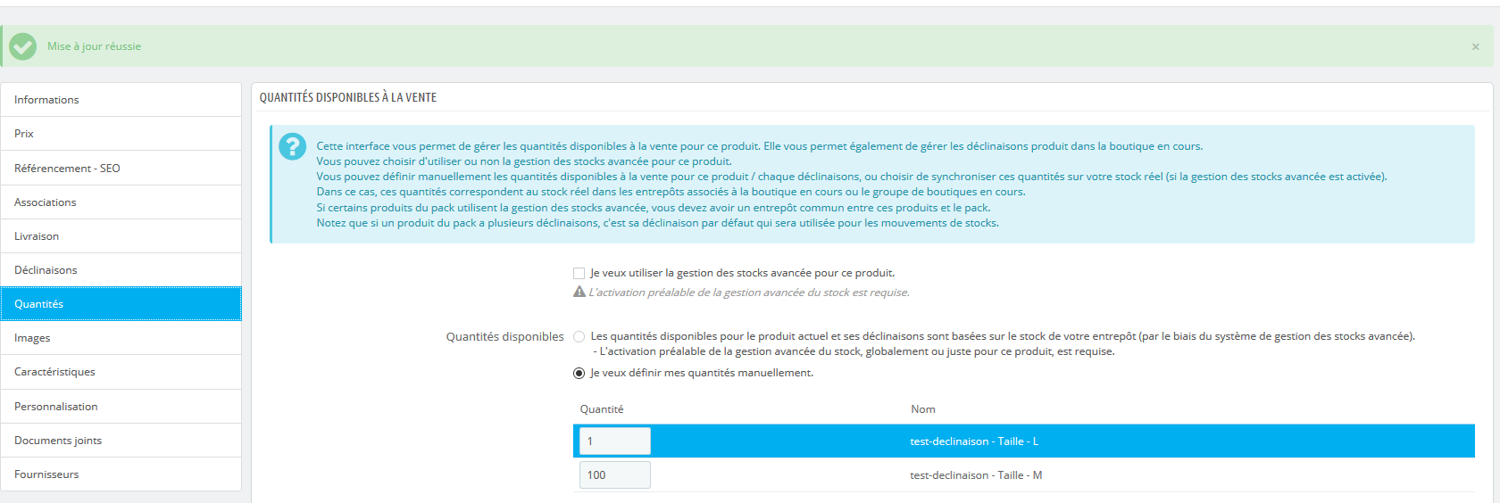The height and width of the screenshot is (503, 1500).
Task: Click 'test-declinaison - Taille - L' row name
Action: pos(974,441)
